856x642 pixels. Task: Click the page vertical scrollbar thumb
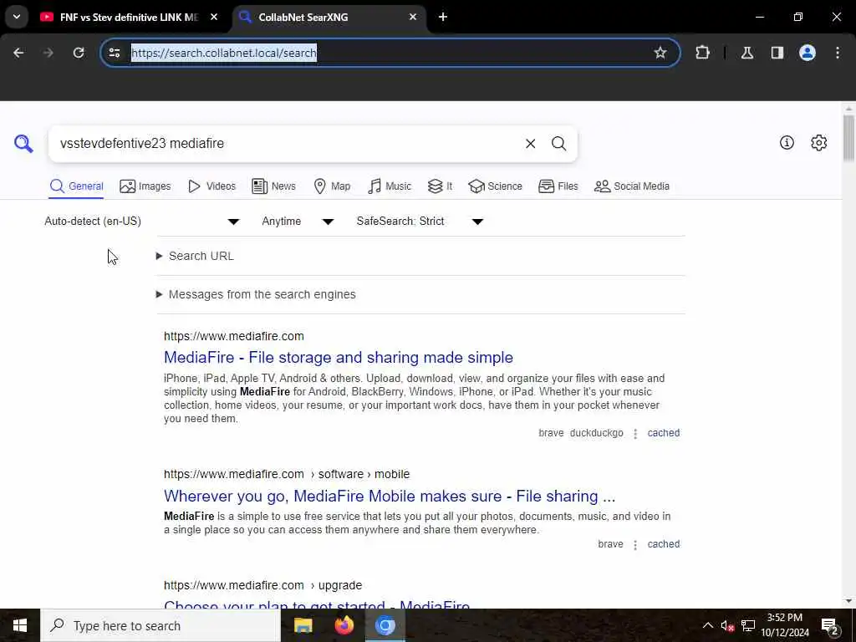(x=848, y=138)
